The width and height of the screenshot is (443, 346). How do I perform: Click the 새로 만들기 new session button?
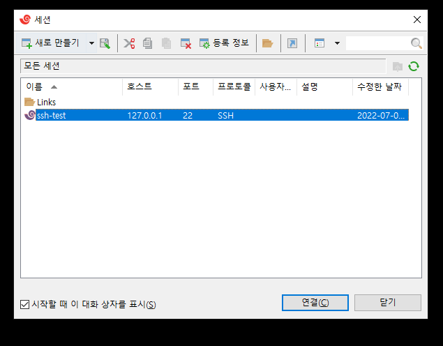51,43
